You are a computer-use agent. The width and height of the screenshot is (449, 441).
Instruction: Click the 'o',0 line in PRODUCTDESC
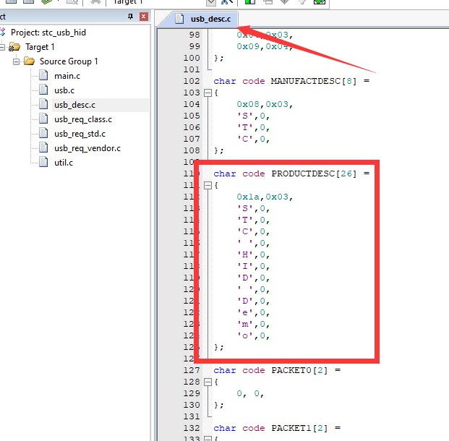coord(253,335)
